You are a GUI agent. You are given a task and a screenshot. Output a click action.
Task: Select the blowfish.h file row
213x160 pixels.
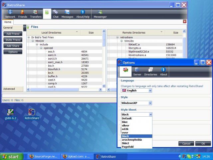point(65,69)
